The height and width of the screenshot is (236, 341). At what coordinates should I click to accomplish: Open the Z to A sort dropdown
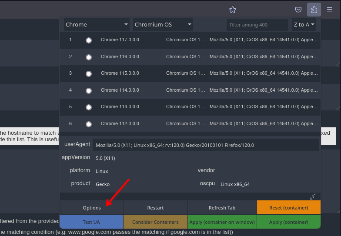point(304,24)
